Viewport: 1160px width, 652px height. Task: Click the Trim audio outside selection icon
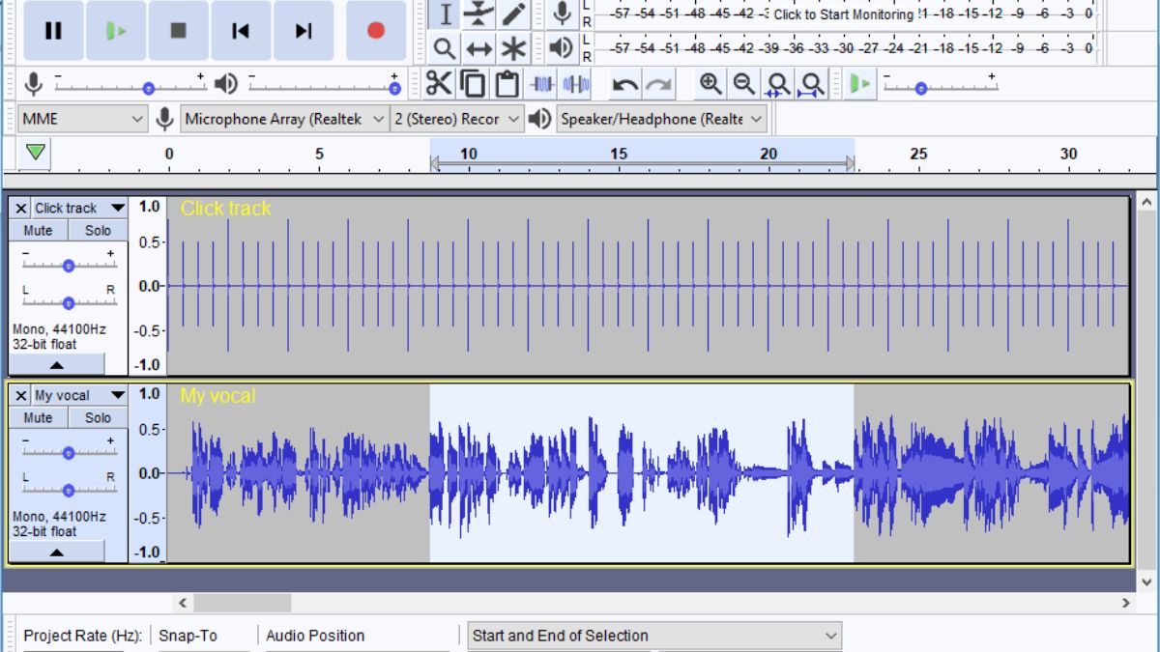542,84
